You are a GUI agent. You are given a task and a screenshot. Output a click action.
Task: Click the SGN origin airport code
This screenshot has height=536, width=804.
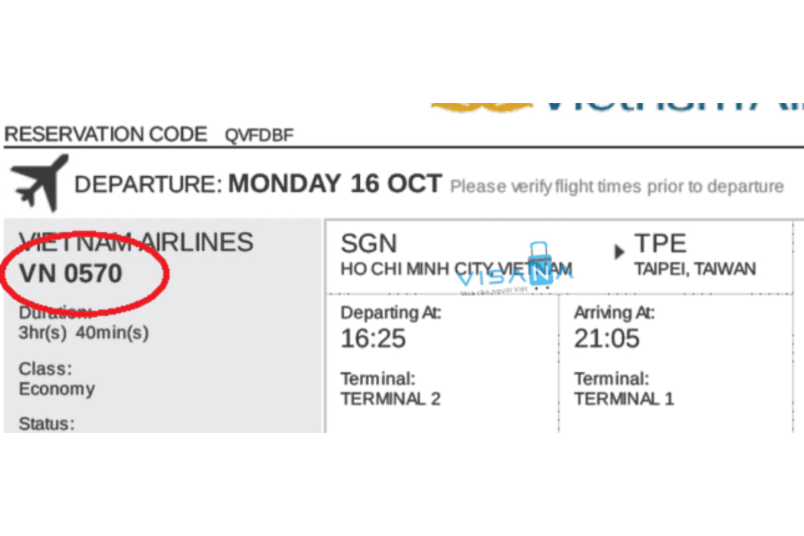coord(368,243)
